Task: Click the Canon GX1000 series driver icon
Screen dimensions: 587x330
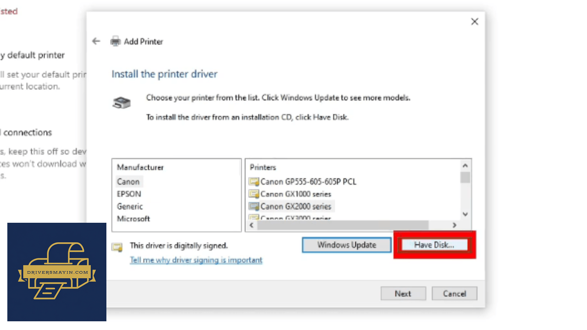Action: point(254,194)
